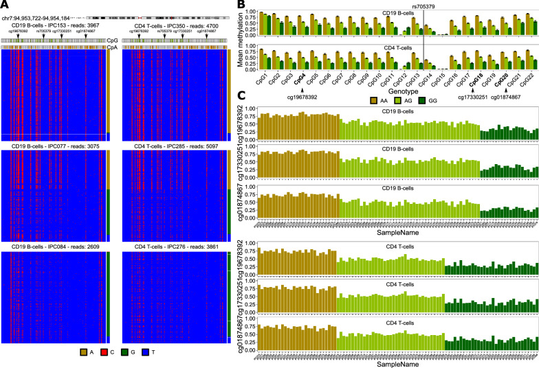This screenshot has height=368, width=539.
Task: Click the cg17330251 annotation below CpG18
Action: click(x=473, y=97)
